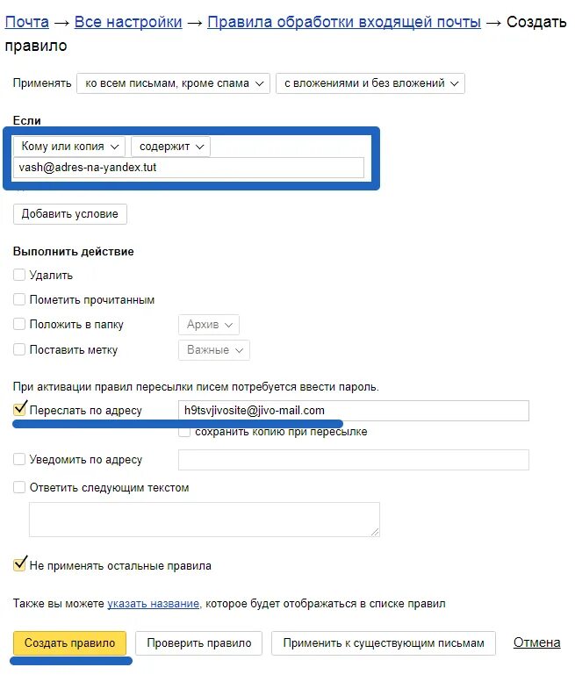Image resolution: width=575 pixels, height=696 pixels.
Task: Click the vash@adres-na-yandex.tut condition field
Action: pos(189,168)
